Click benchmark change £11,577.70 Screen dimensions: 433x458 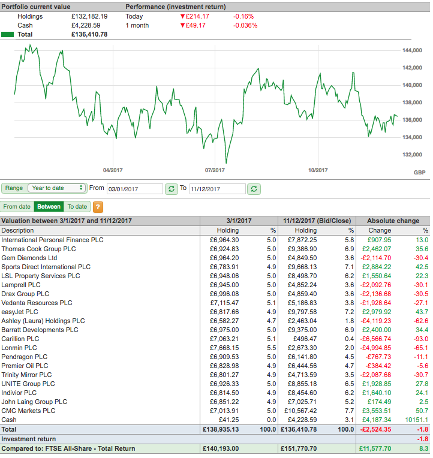tap(375, 448)
